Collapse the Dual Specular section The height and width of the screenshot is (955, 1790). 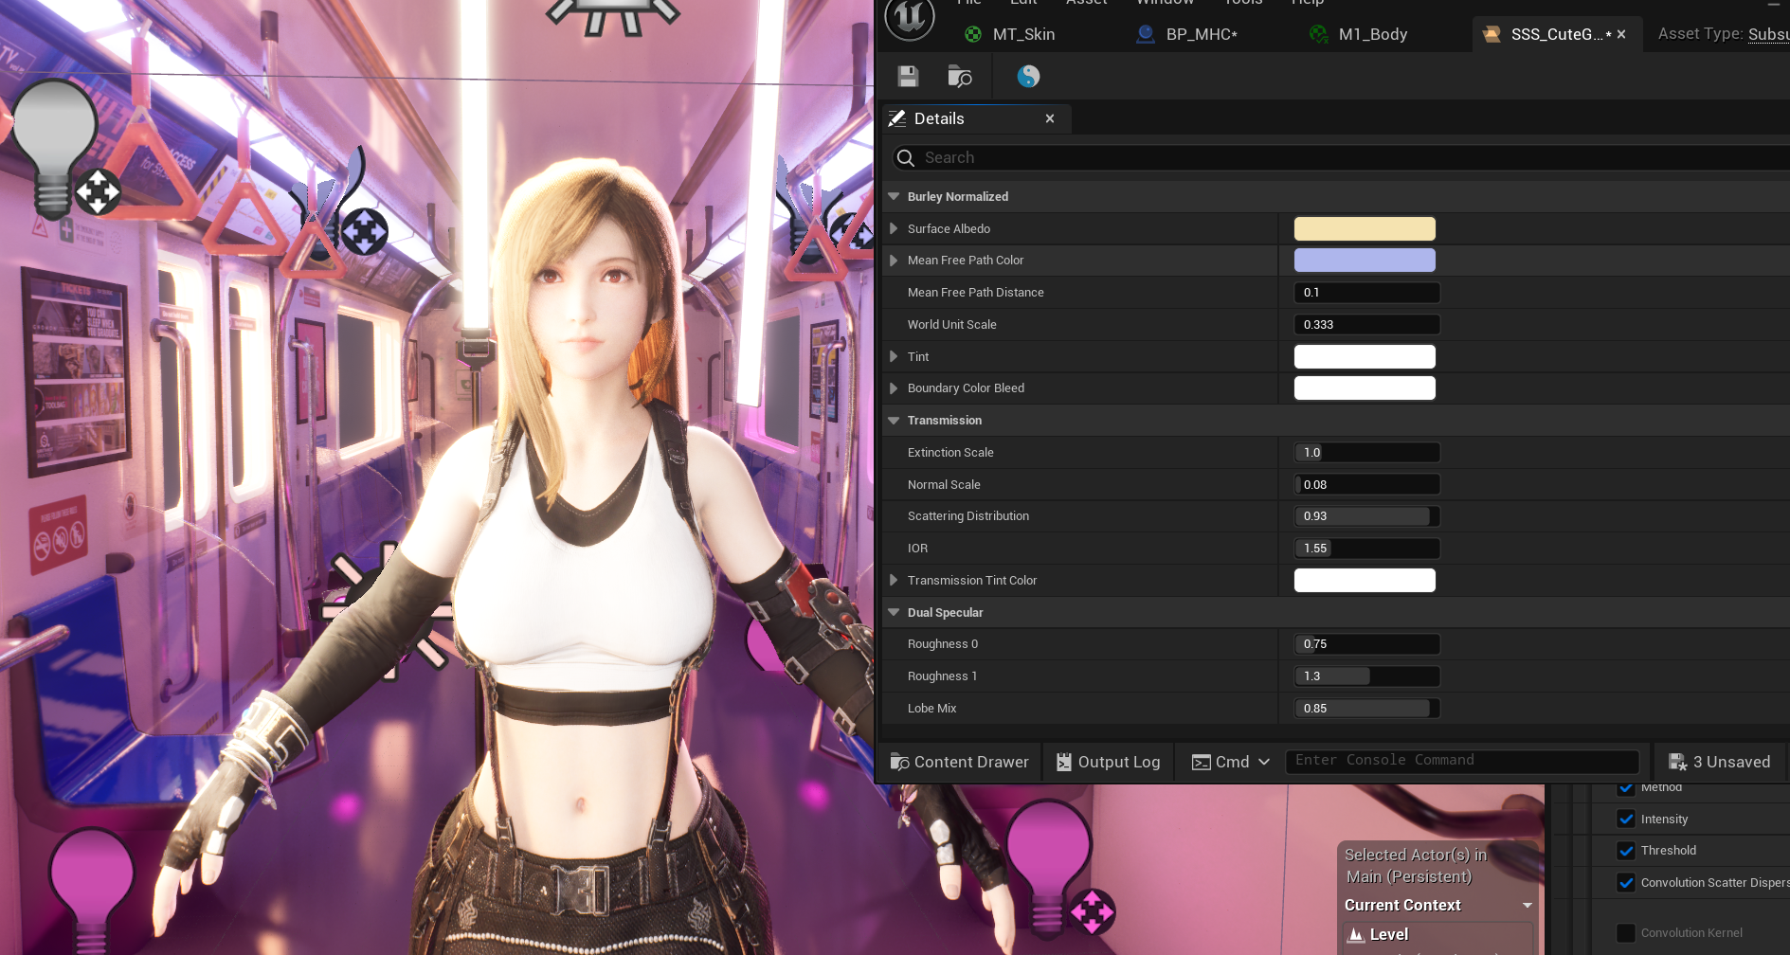click(894, 612)
